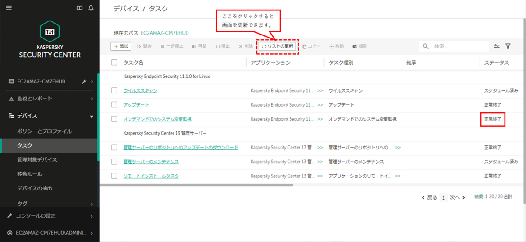Open the オンデマンドでのシステム変更監視 task link
526x242 pixels.
(x=157, y=119)
